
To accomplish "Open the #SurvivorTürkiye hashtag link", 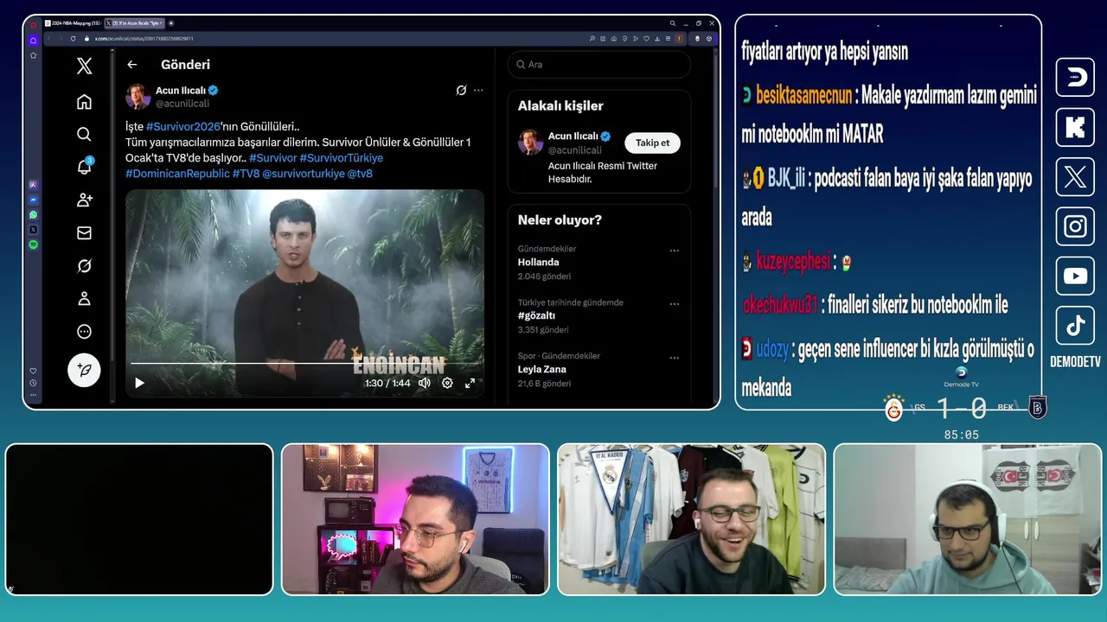I will tap(342, 158).
